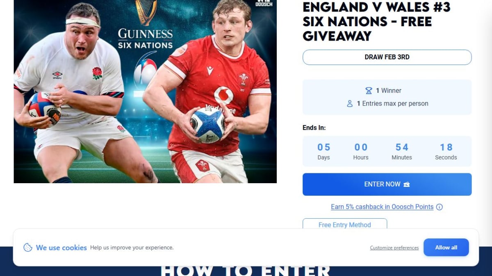The height and width of the screenshot is (276, 492).
Task: Click the trophy icon next to 1 Winner
Action: pyautogui.click(x=369, y=90)
